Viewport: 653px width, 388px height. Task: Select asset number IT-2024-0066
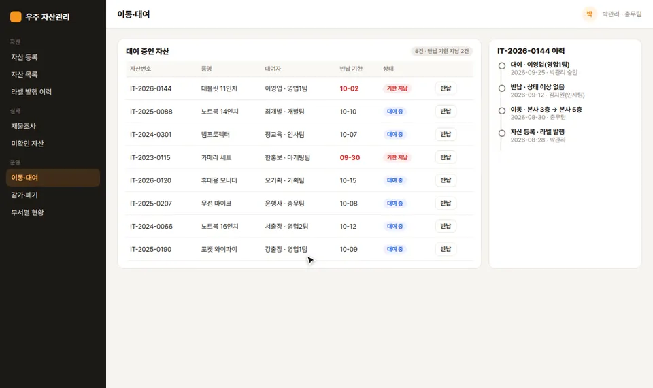151,226
